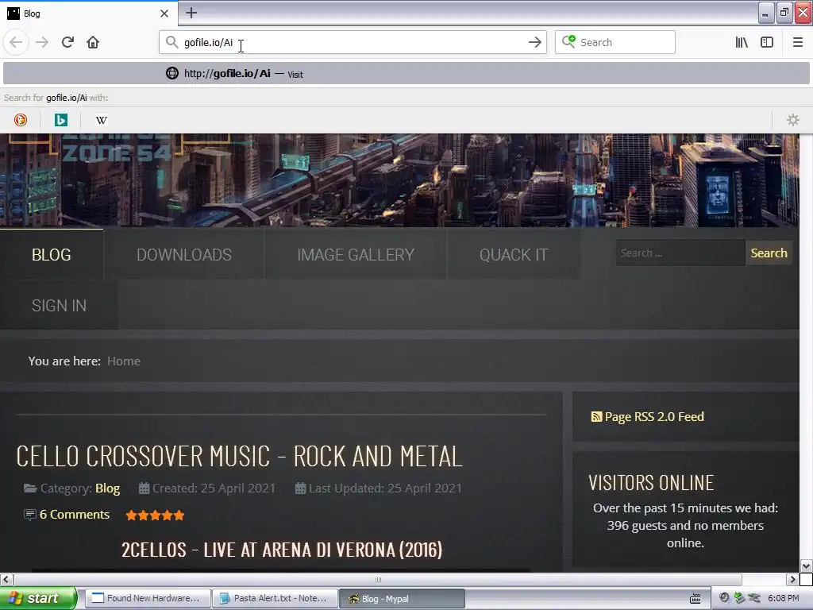
Task: Click the yellow site Search button
Action: point(769,253)
